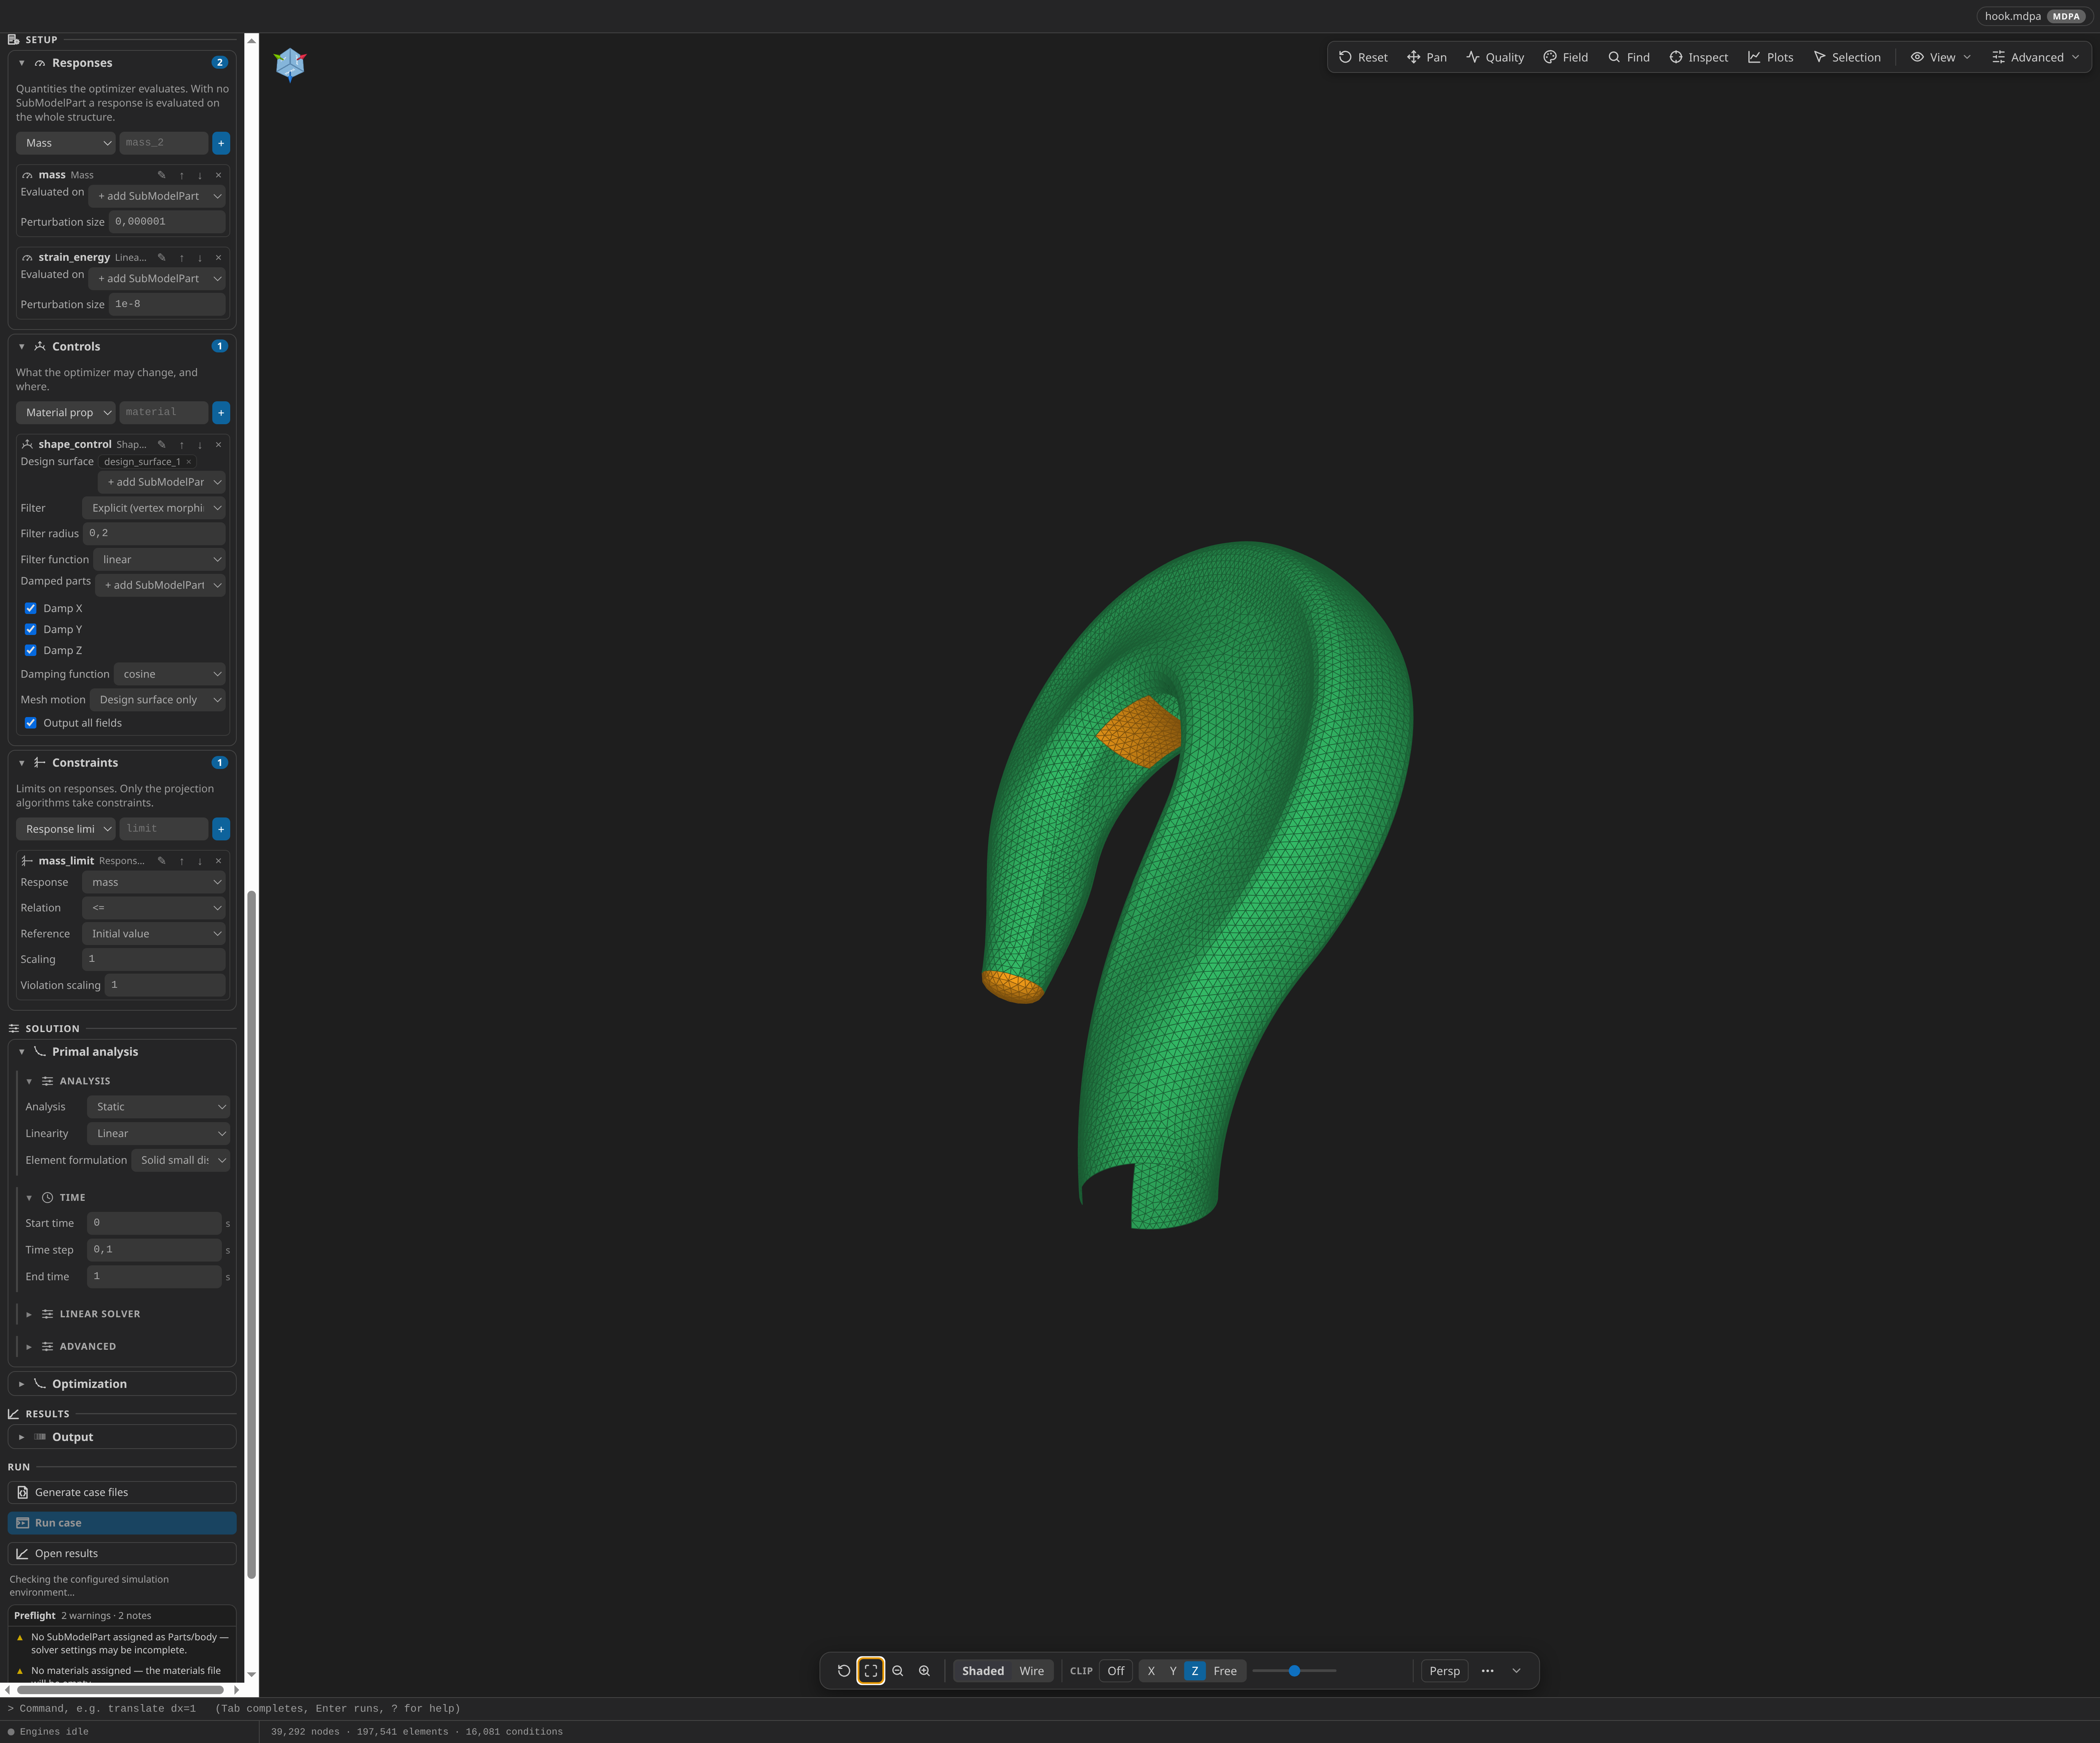
Task: Activate the Selection tool
Action: coord(1846,57)
